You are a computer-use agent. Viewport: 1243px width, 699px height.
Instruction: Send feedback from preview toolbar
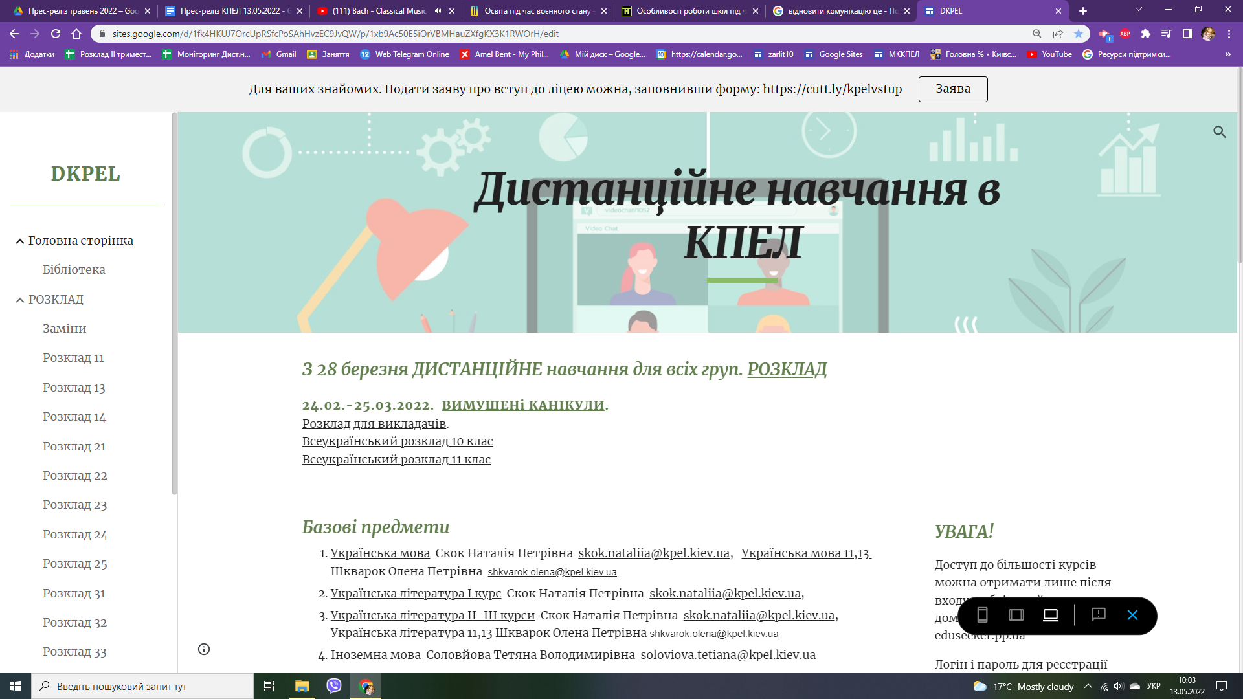point(1099,615)
